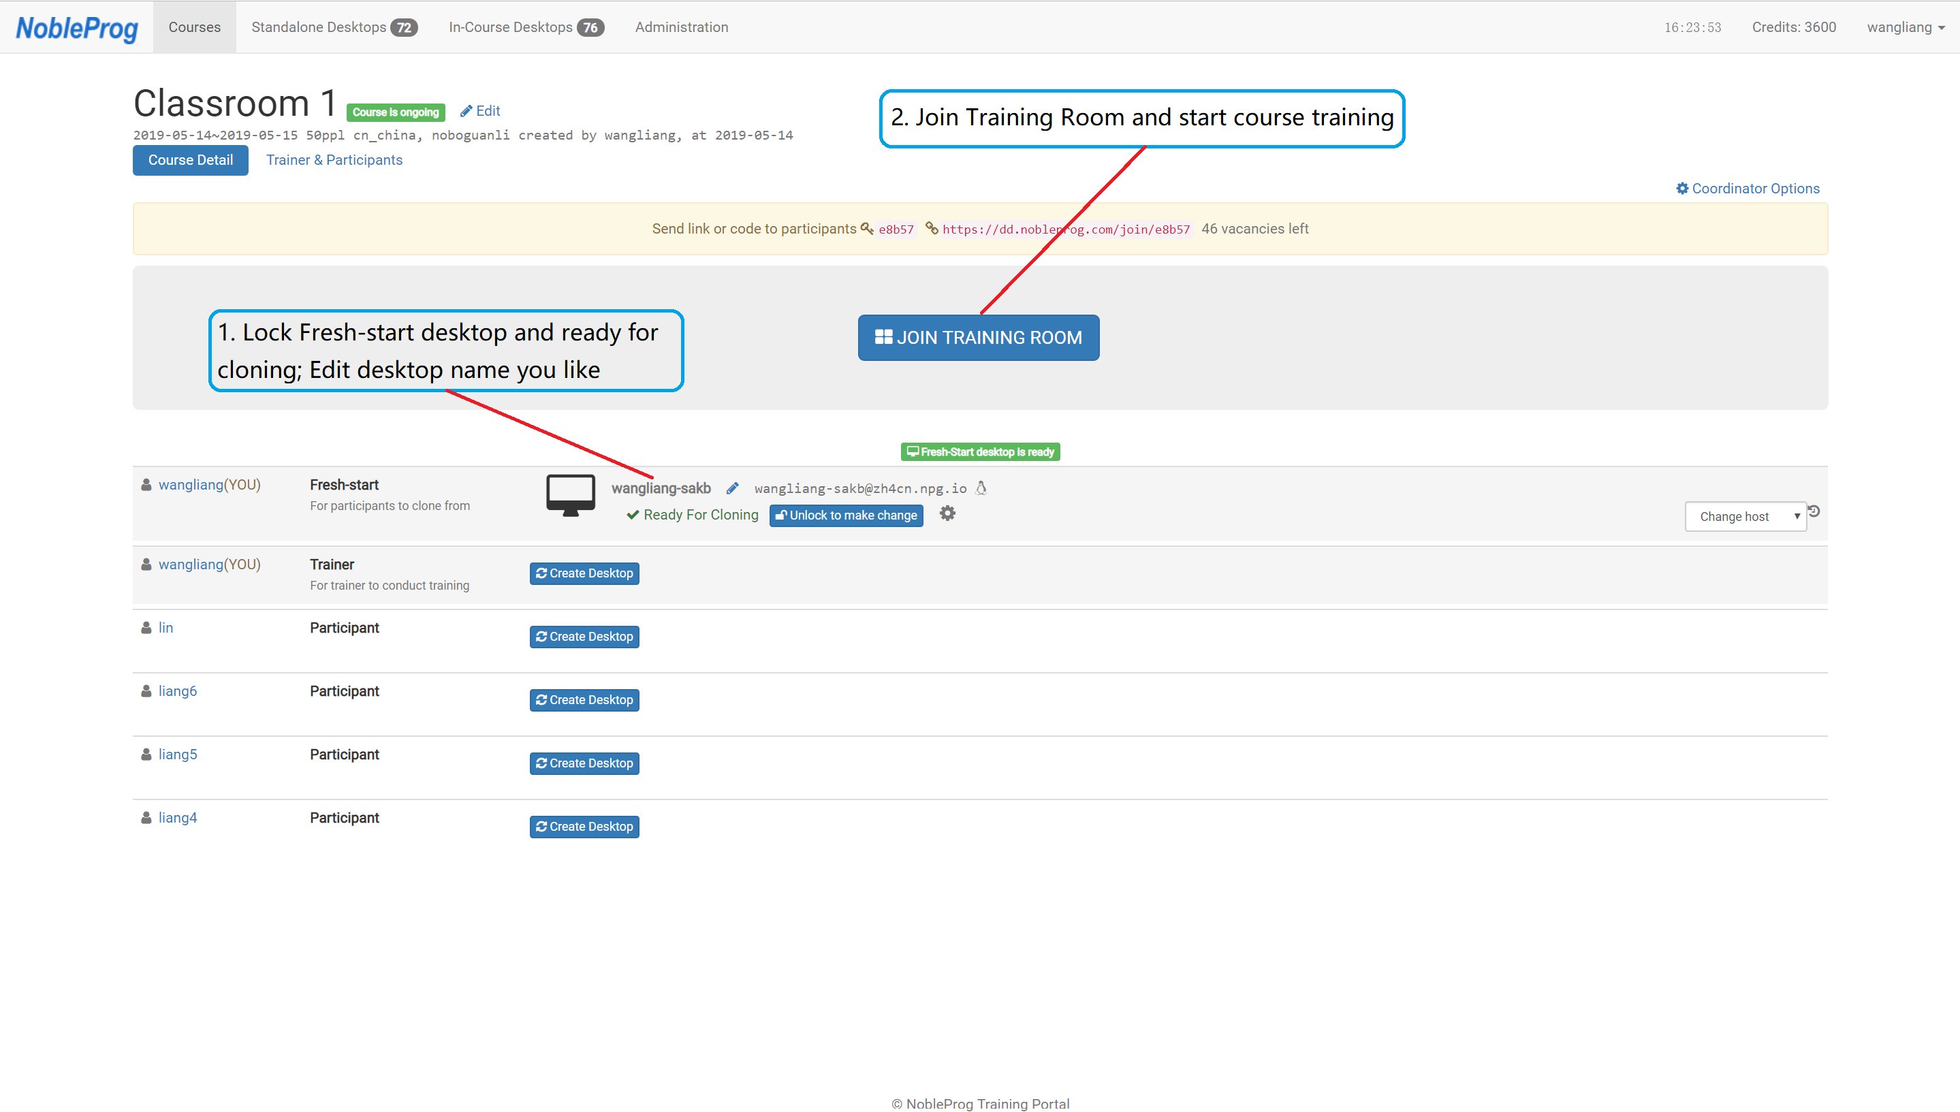Switch to Trainer & Participants tab
Viewport: 1960px width, 1112px height.
(x=334, y=161)
